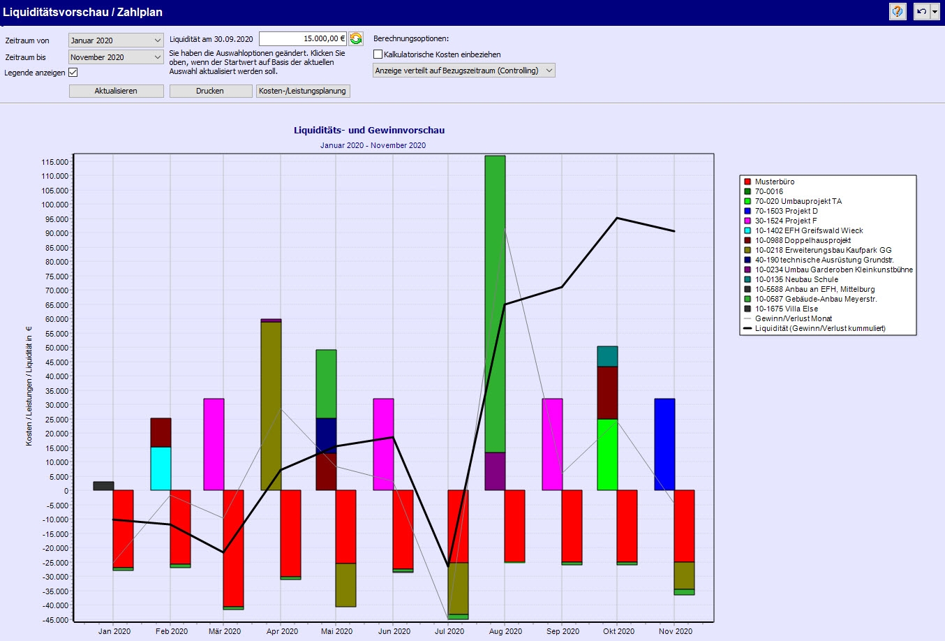
Task: Click the chart title 'Liquiditäts- und Gewinnvorschau'
Action: point(369,130)
